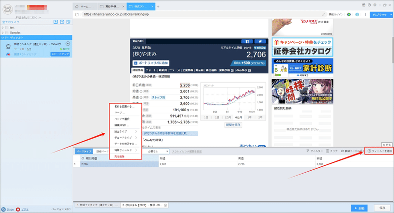Click the gift icon in title bar
Screen dimensions: 394x213
pos(363,5)
